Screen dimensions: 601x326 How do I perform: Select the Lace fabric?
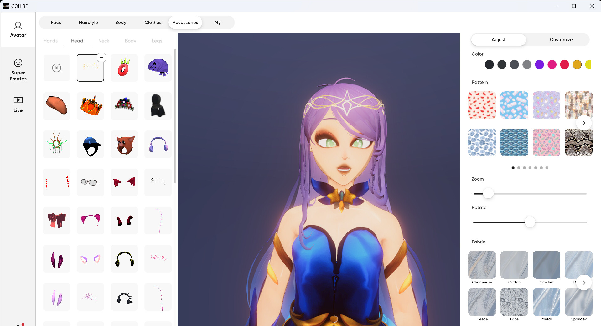[x=514, y=302]
